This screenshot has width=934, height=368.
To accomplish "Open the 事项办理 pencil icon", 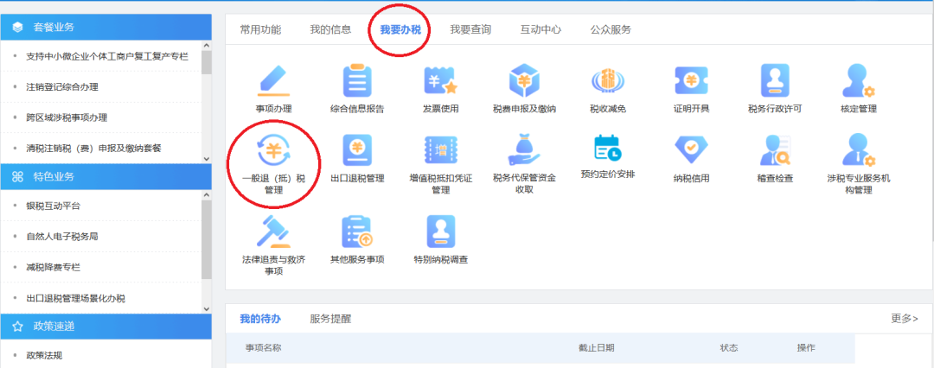I will pos(273,81).
